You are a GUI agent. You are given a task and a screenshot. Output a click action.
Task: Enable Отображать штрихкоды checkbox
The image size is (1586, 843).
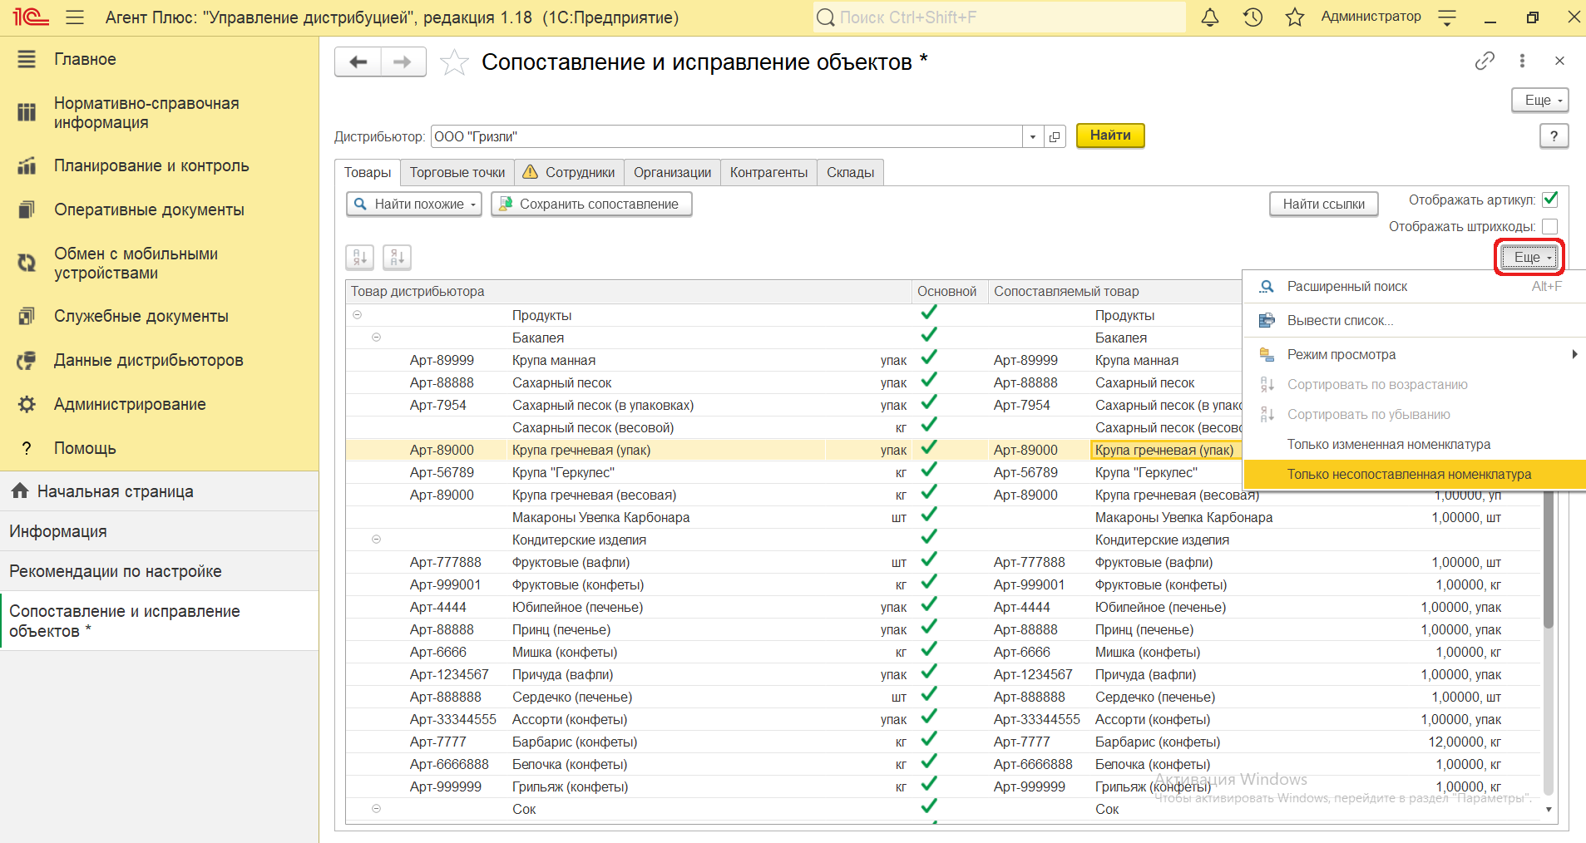click(1549, 226)
